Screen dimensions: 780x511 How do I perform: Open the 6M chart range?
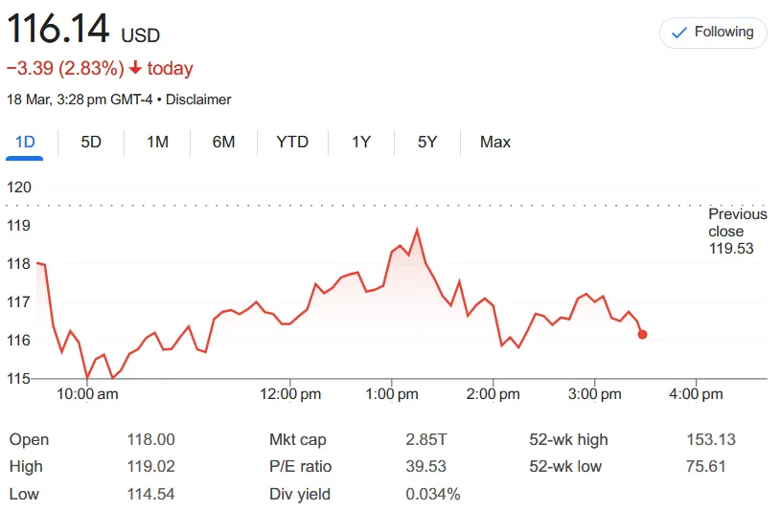tap(223, 142)
